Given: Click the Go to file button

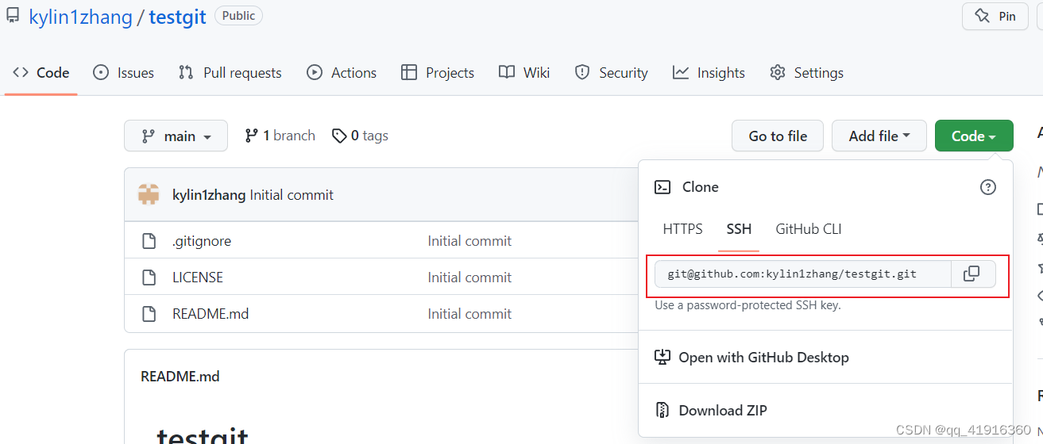Looking at the screenshot, I should [x=778, y=136].
